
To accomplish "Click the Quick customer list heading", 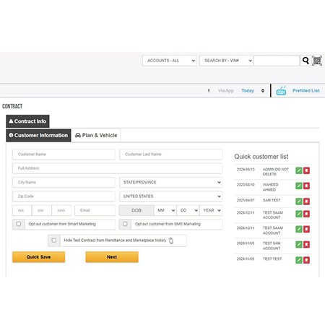I will 261,157.
